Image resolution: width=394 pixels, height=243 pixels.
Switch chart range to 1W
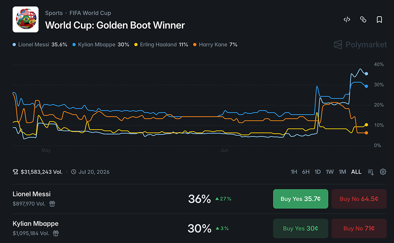click(x=330, y=172)
